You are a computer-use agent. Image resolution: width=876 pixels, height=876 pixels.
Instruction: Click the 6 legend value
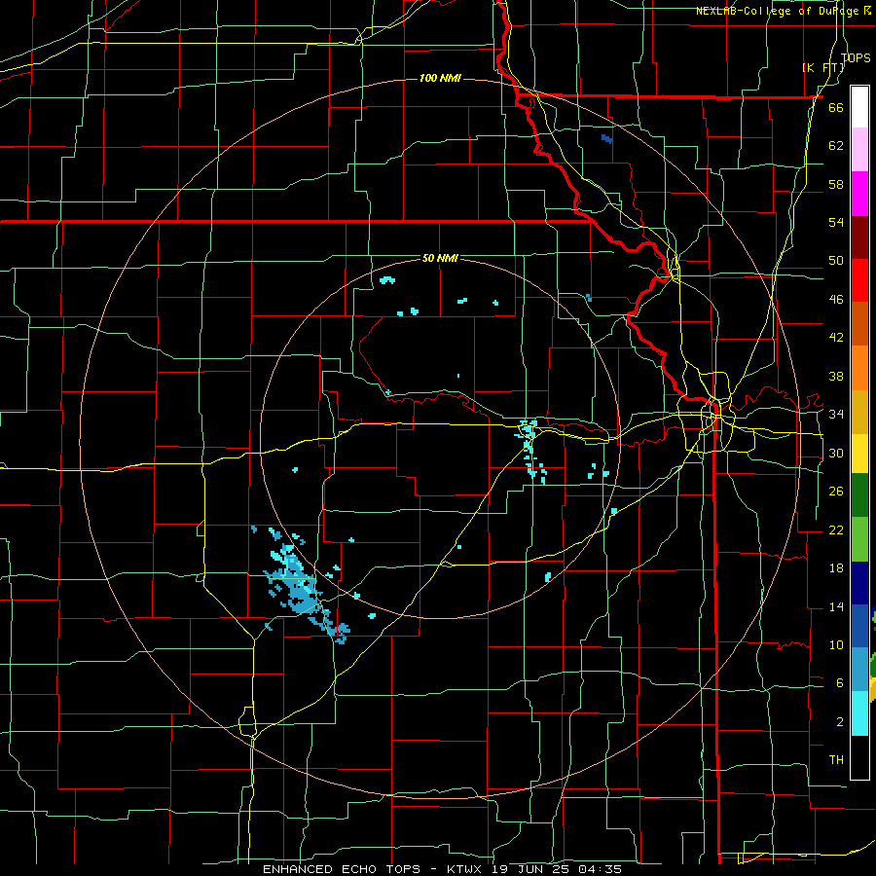pos(839,683)
